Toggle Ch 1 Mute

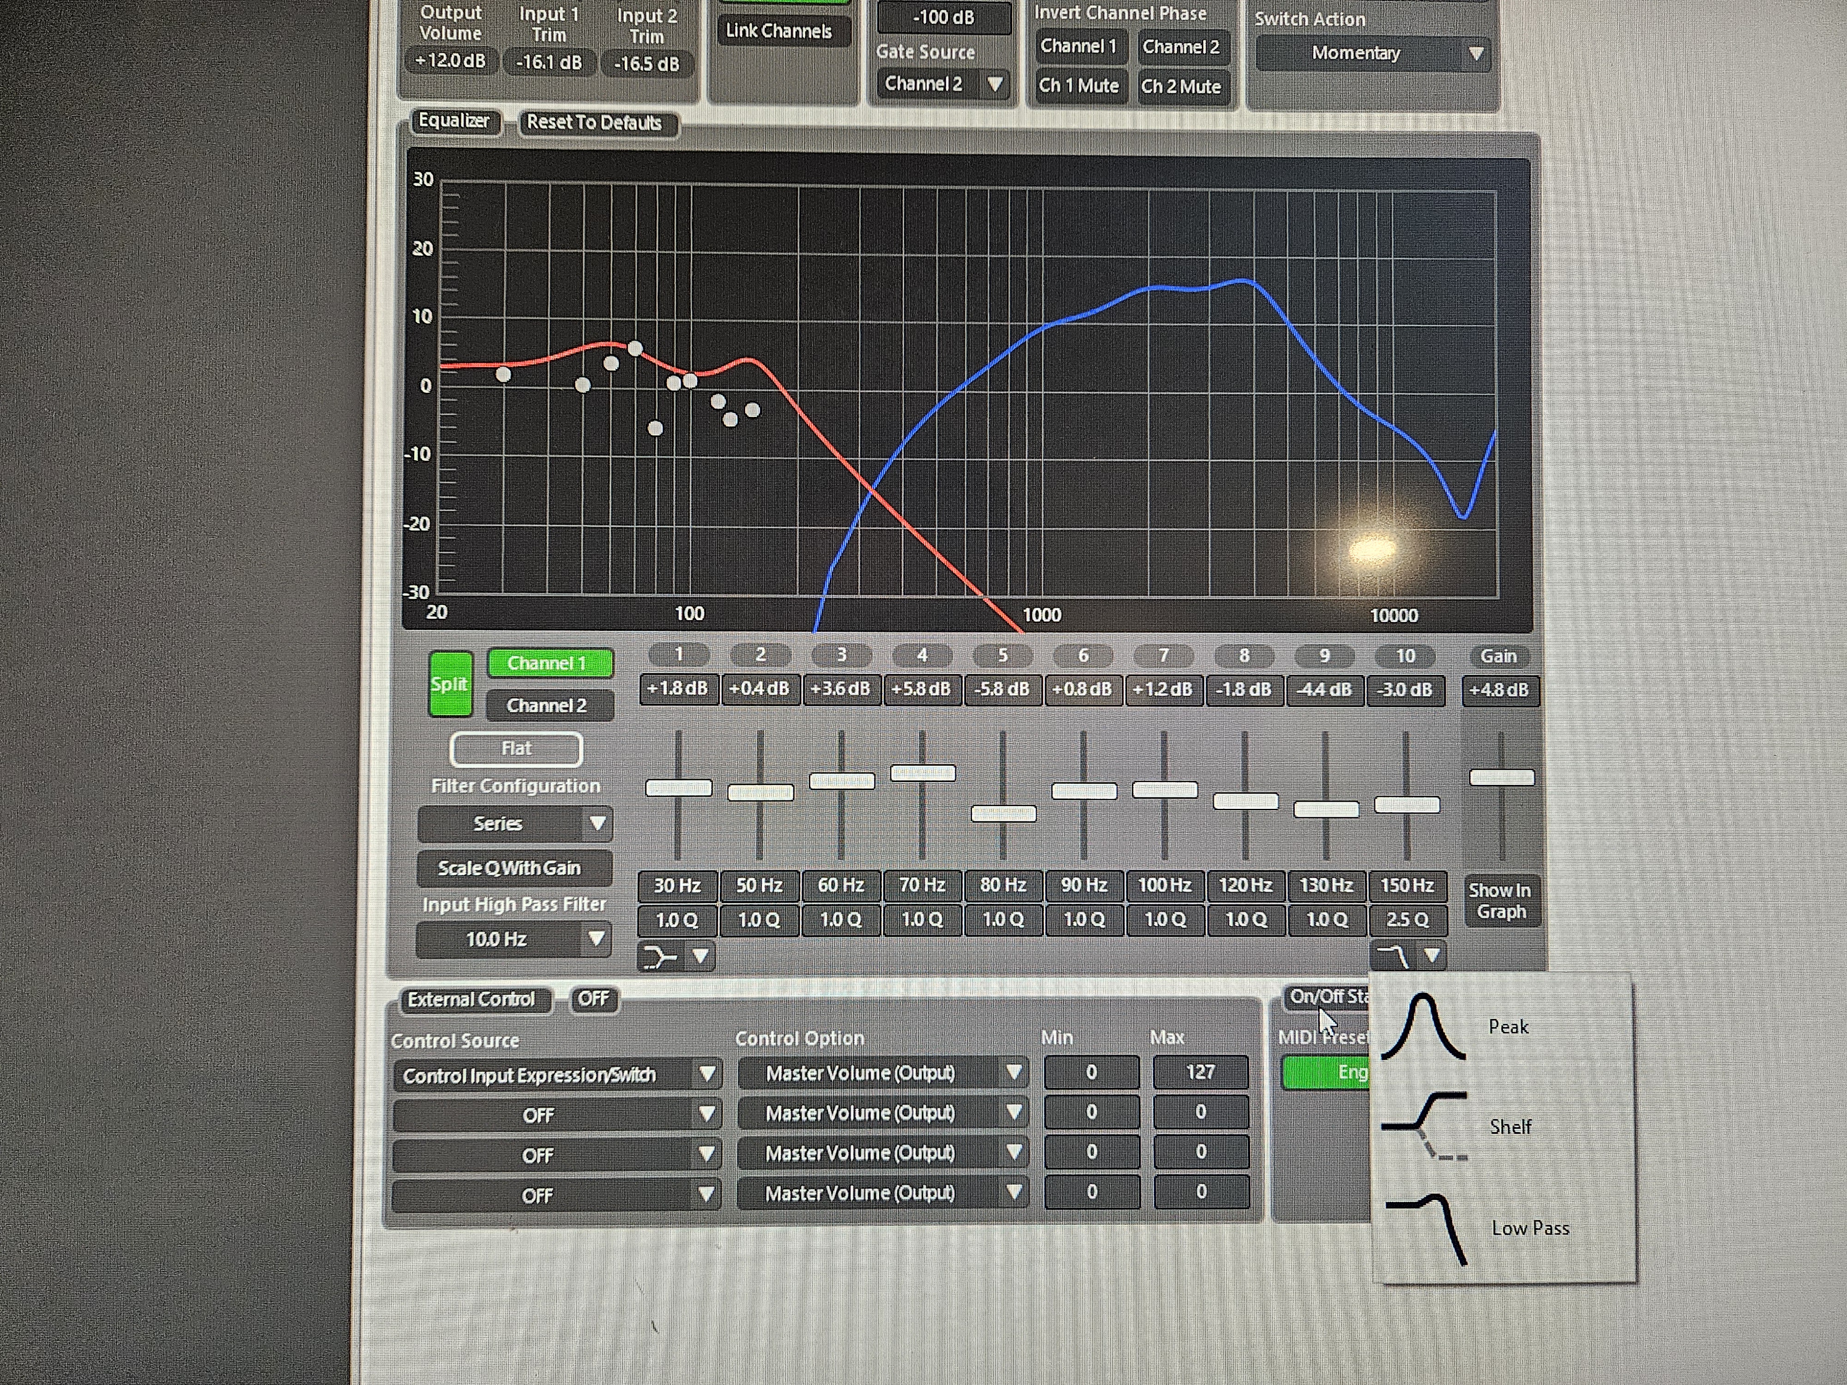1078,85
